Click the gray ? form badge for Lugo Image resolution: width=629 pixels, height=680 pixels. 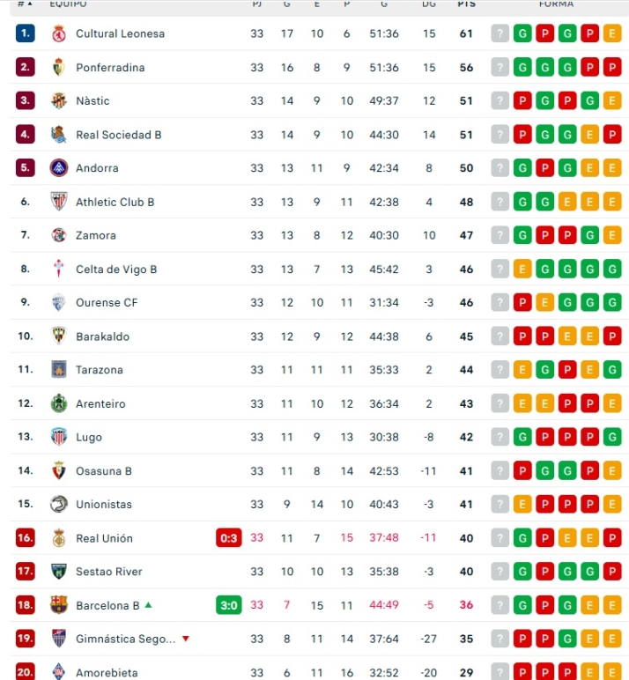click(x=500, y=437)
